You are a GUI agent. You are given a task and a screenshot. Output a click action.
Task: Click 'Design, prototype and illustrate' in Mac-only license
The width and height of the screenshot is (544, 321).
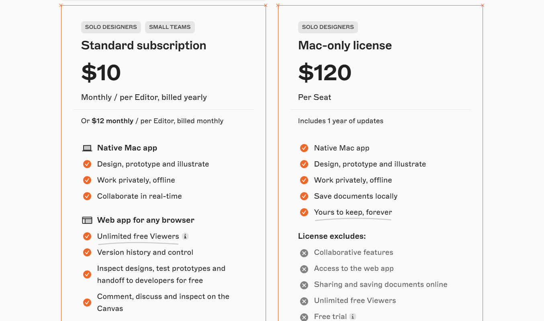click(370, 164)
